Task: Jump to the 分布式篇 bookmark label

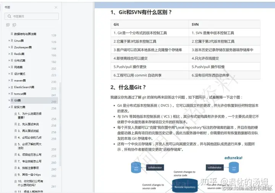Action: 19,61
